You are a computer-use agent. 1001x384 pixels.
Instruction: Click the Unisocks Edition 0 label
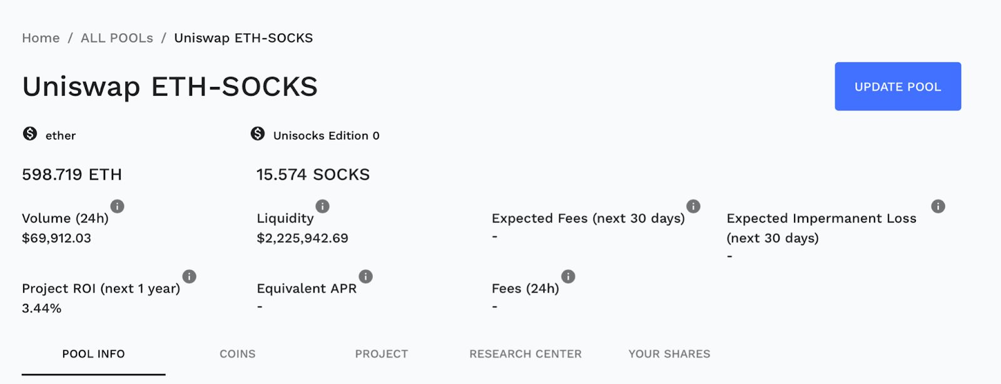click(326, 136)
